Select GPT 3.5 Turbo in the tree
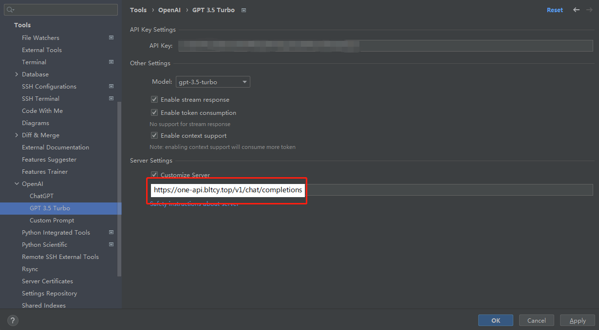Image resolution: width=599 pixels, height=330 pixels. point(50,208)
